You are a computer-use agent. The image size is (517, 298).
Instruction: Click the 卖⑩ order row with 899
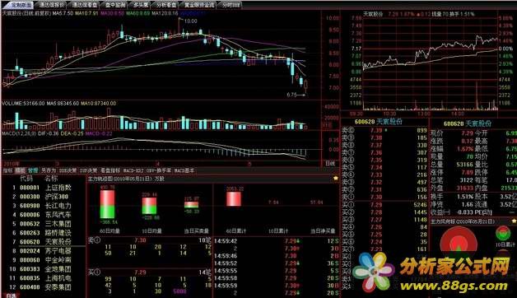click(384, 130)
